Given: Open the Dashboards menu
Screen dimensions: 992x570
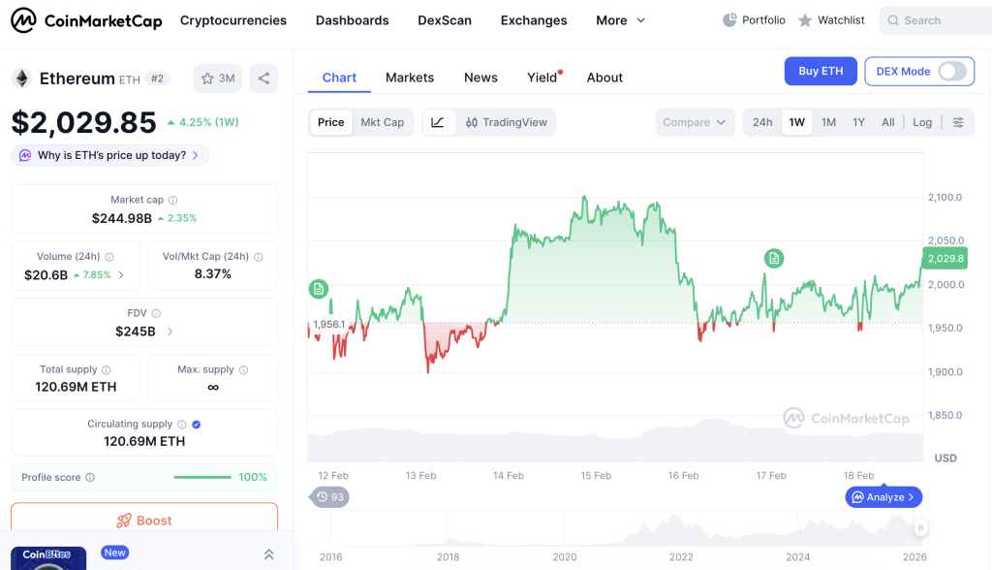Looking at the screenshot, I should tap(353, 20).
